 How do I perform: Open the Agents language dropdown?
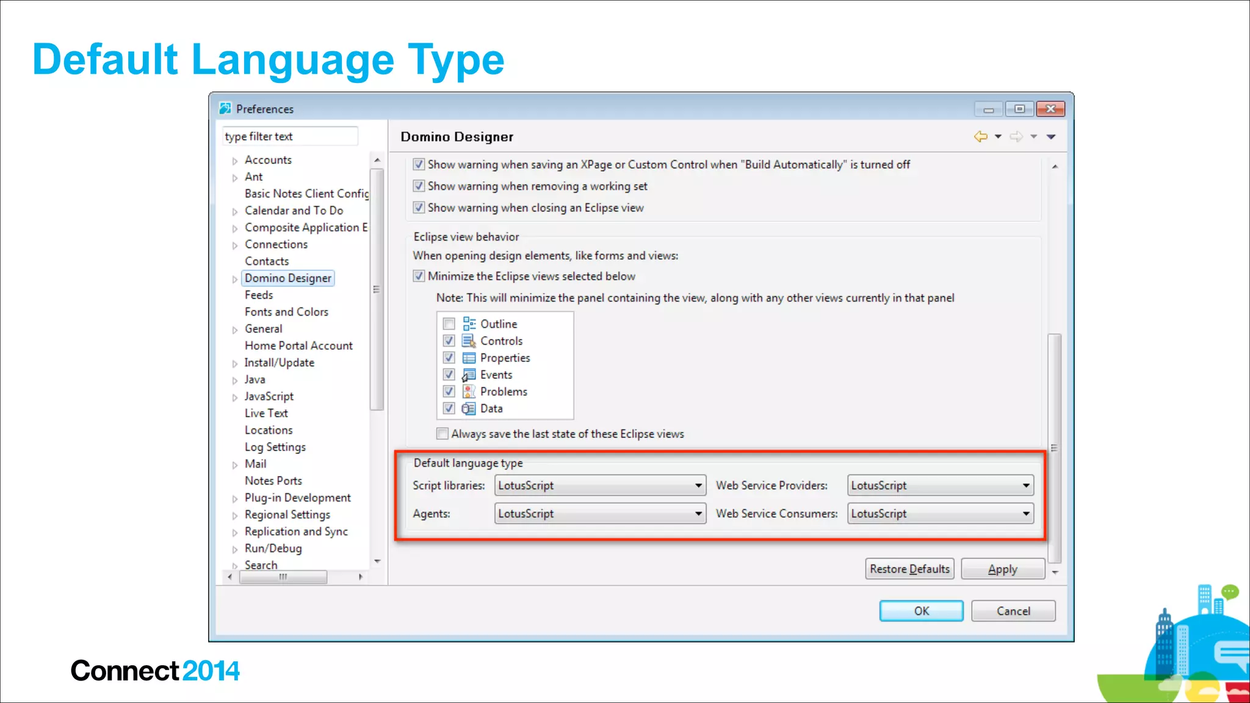600,514
